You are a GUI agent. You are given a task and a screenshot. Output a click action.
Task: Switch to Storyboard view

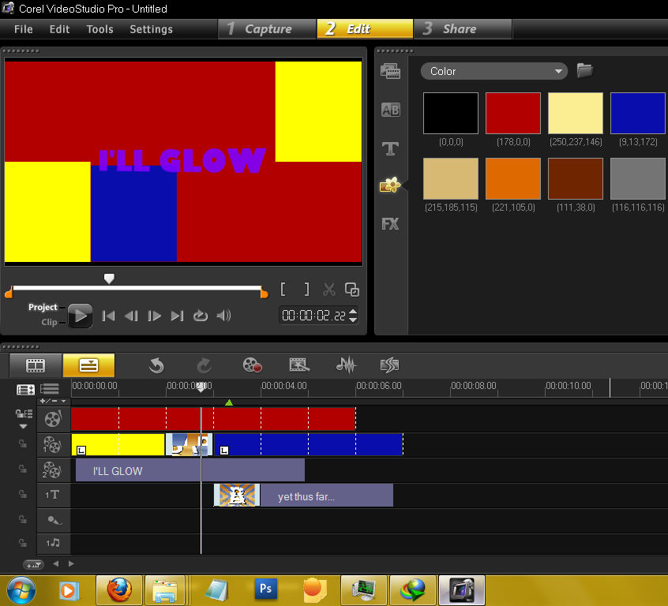pos(35,365)
